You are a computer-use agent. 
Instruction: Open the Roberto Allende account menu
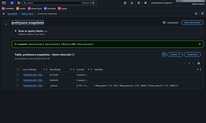(x=198, y=4)
